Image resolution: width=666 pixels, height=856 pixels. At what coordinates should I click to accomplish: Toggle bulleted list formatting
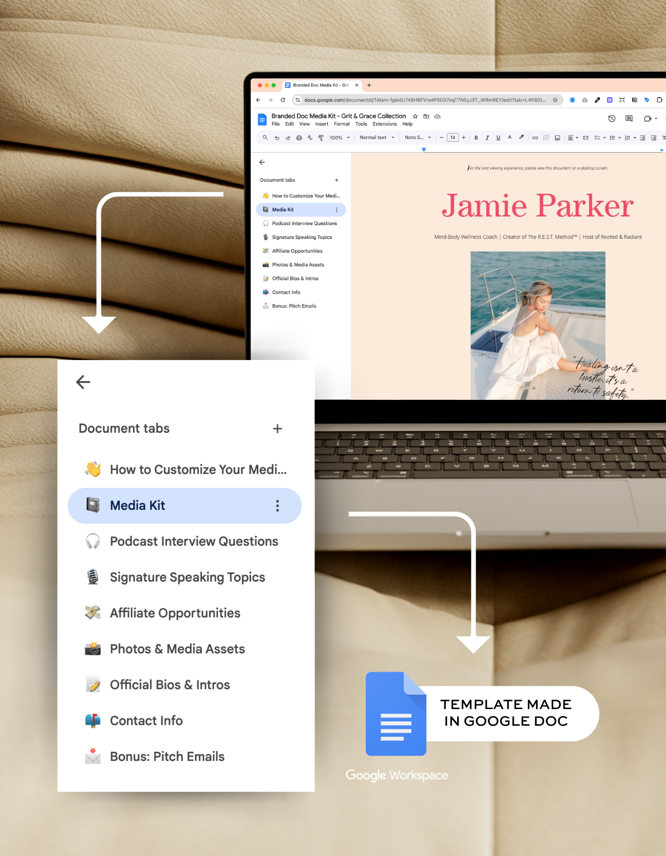coord(613,138)
